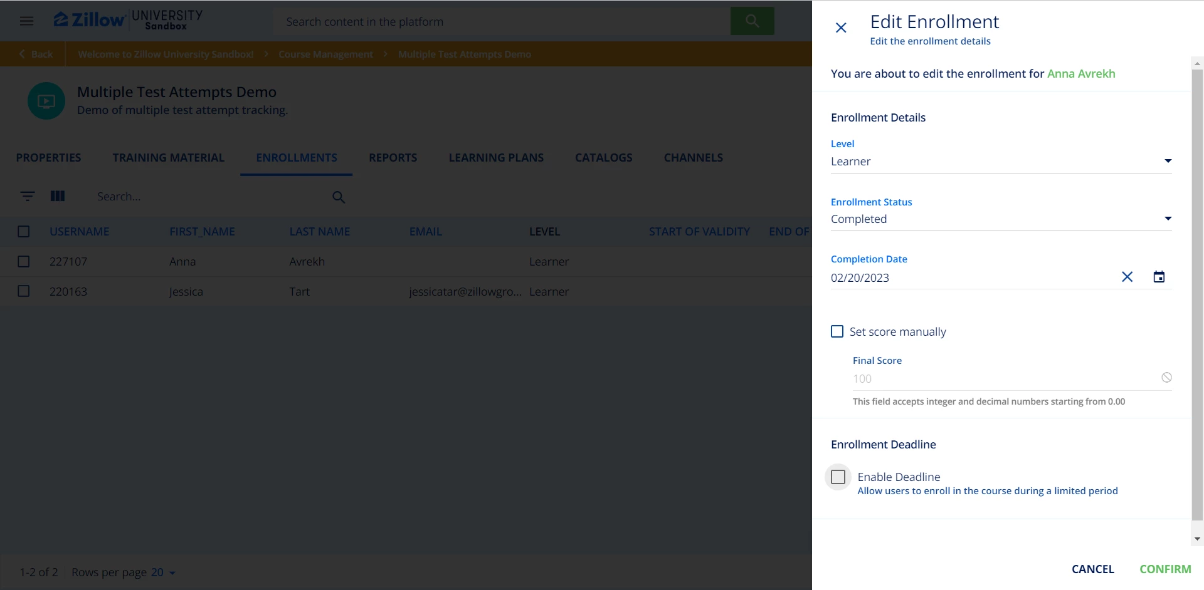Click the Anna Avrekh name in panel

[1081, 74]
